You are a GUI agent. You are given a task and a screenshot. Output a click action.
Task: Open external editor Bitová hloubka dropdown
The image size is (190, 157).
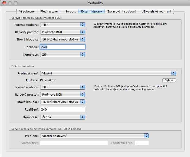(63, 102)
